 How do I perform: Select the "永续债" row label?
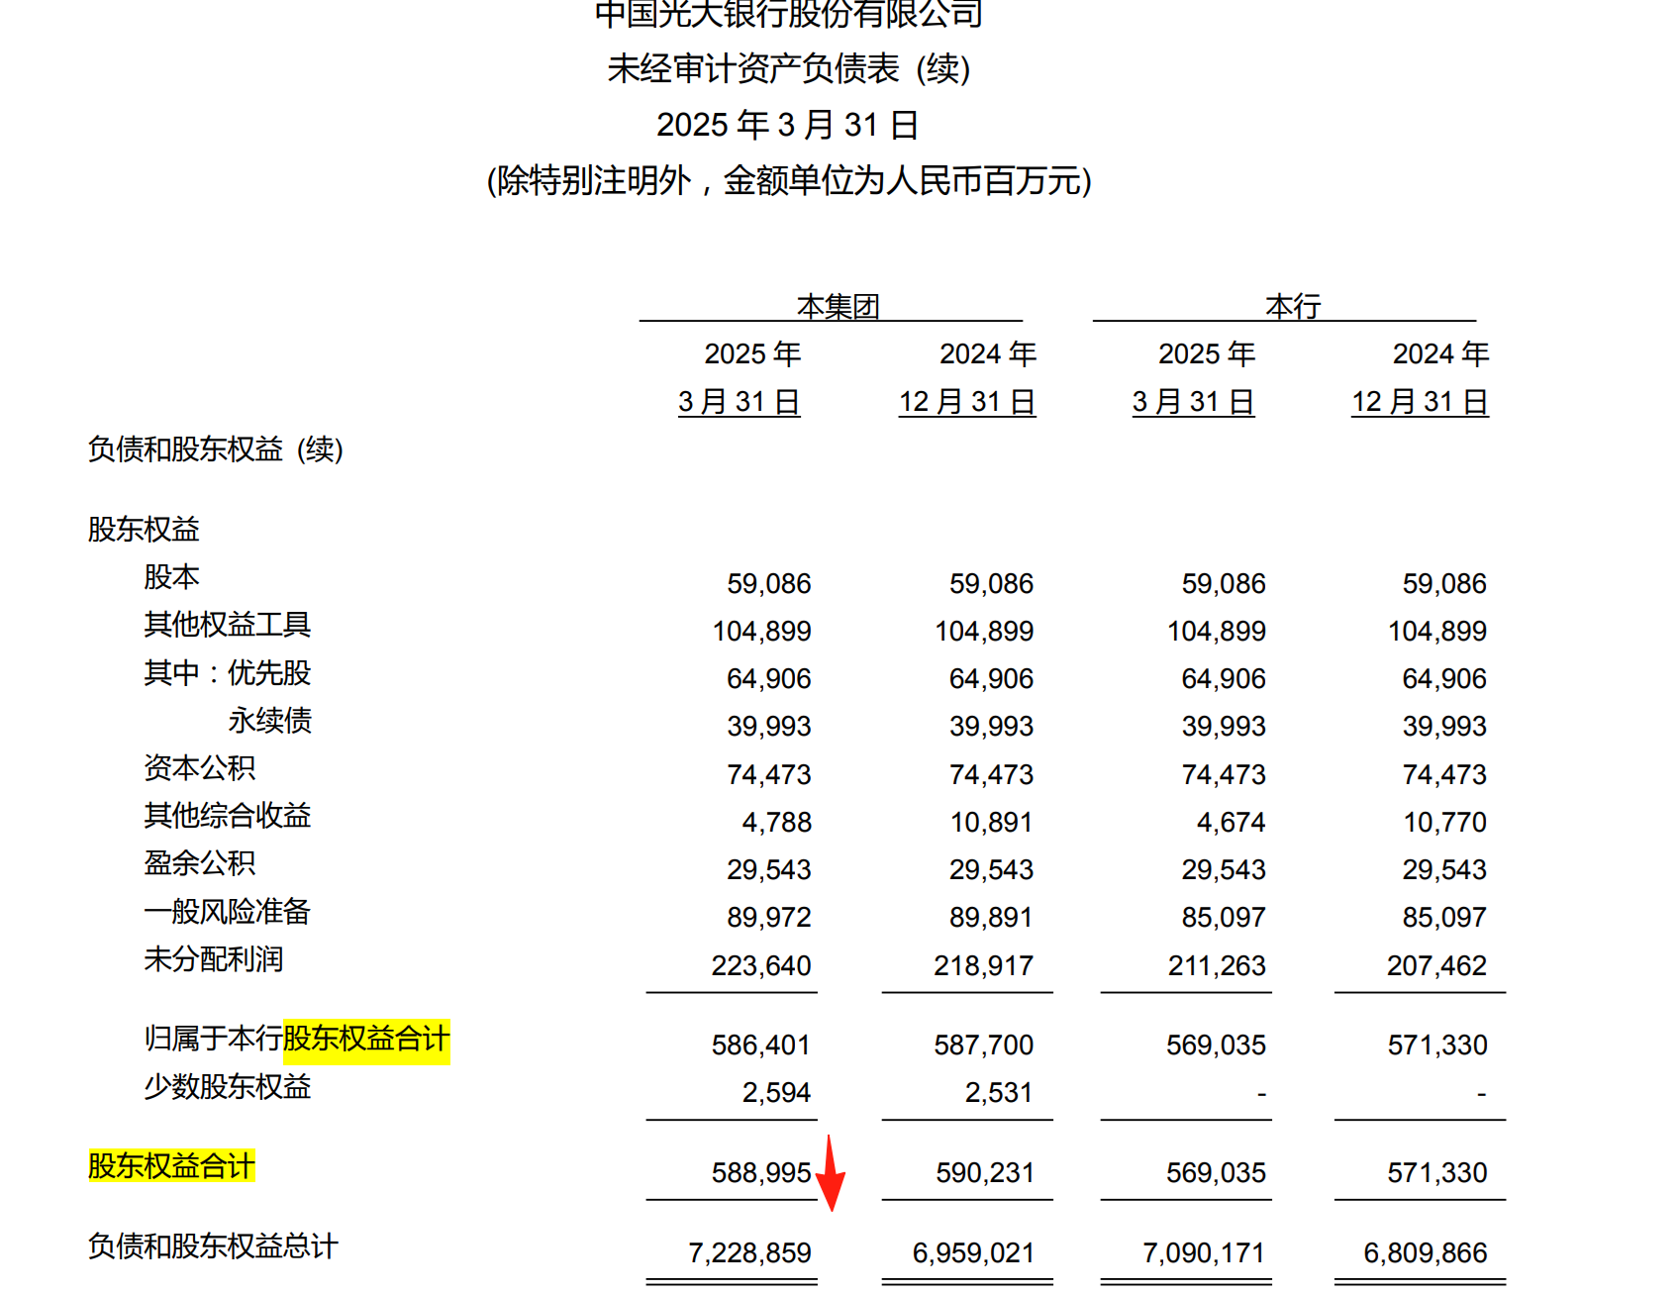[269, 720]
